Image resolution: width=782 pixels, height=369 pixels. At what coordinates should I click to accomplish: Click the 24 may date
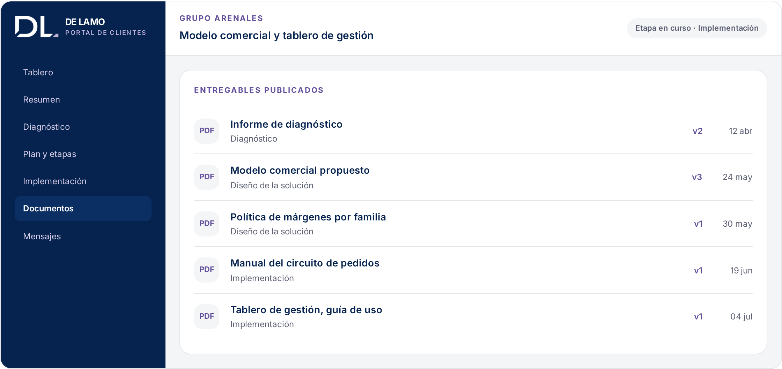click(738, 177)
